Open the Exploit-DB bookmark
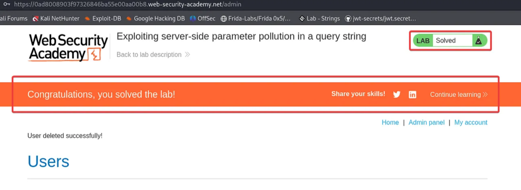This screenshot has width=521, height=190. coord(103,18)
